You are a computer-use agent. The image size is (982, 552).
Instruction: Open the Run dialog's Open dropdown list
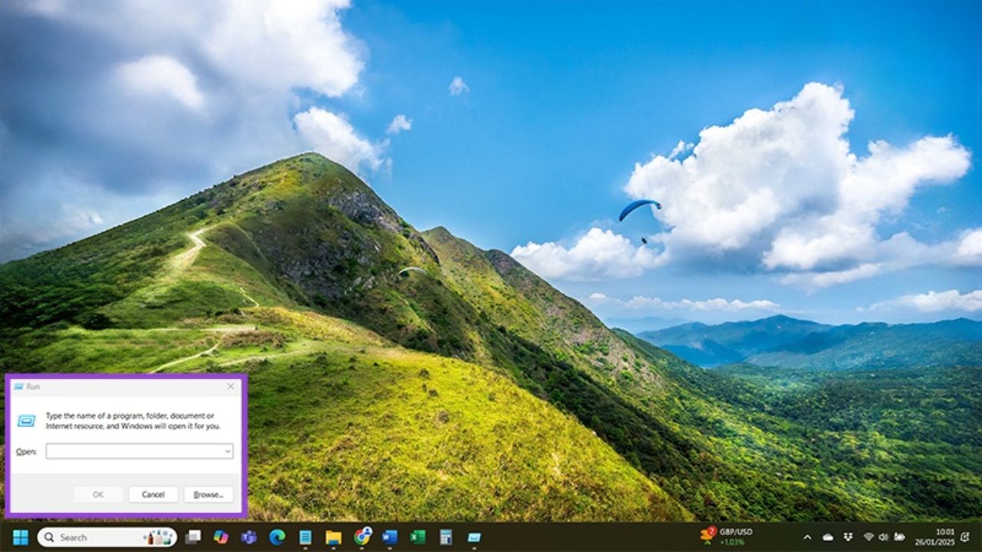tap(226, 452)
